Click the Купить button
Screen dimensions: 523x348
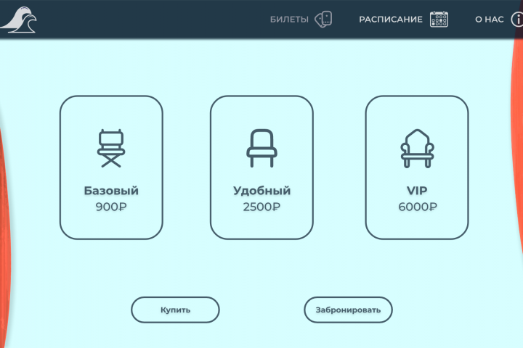176,310
